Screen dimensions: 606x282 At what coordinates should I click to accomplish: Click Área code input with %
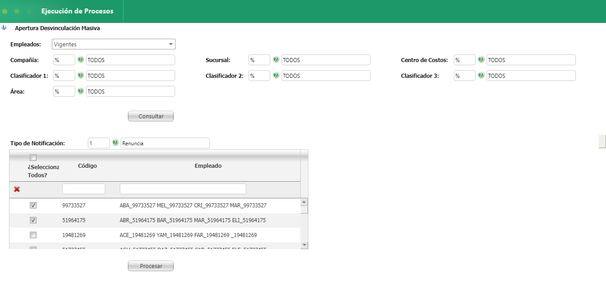[64, 91]
